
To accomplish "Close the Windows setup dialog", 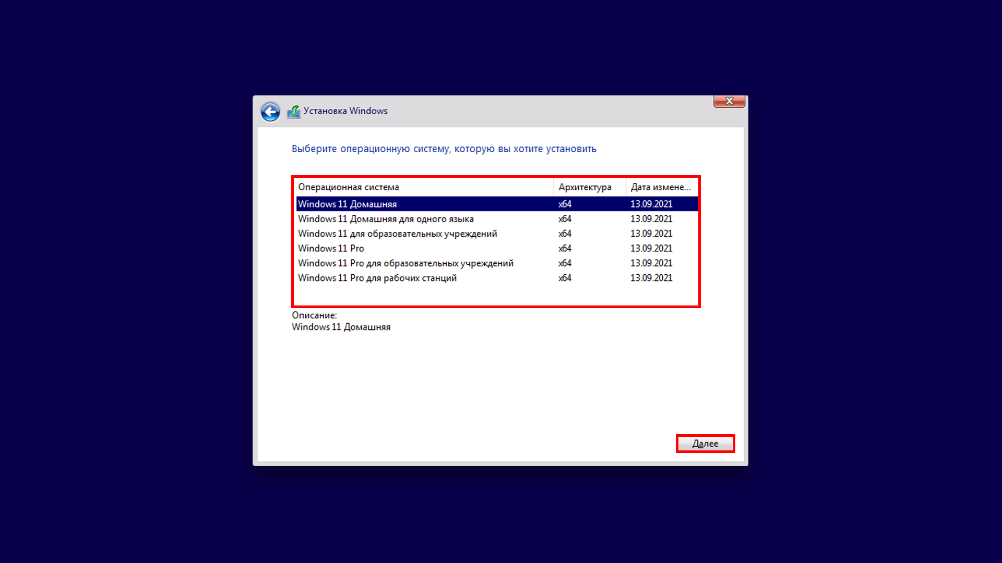I will (729, 101).
